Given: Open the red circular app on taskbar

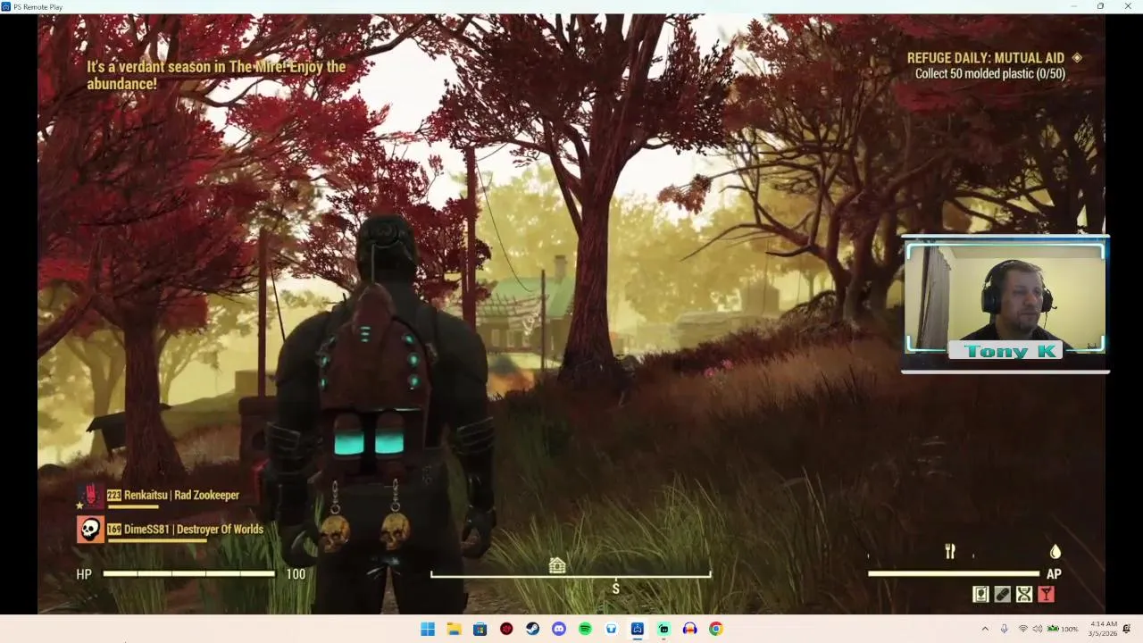Looking at the screenshot, I should click(x=506, y=629).
